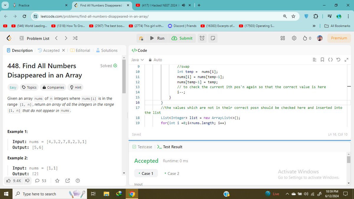Open a new browser tab
Viewport: 354px width, 199px height.
pyautogui.click(x=199, y=5)
